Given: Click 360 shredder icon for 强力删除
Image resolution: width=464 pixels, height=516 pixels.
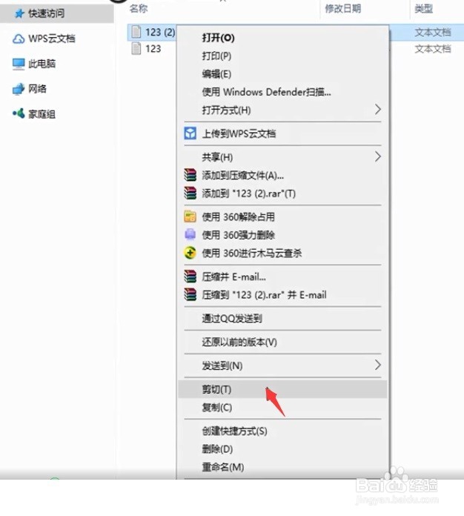Looking at the screenshot, I should pos(190,234).
